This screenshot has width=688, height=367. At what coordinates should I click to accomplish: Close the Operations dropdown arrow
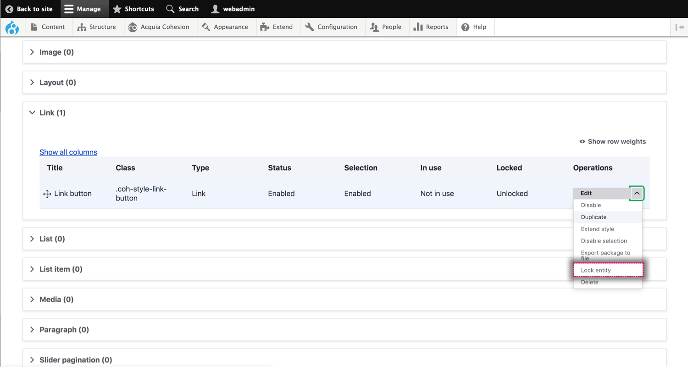637,193
